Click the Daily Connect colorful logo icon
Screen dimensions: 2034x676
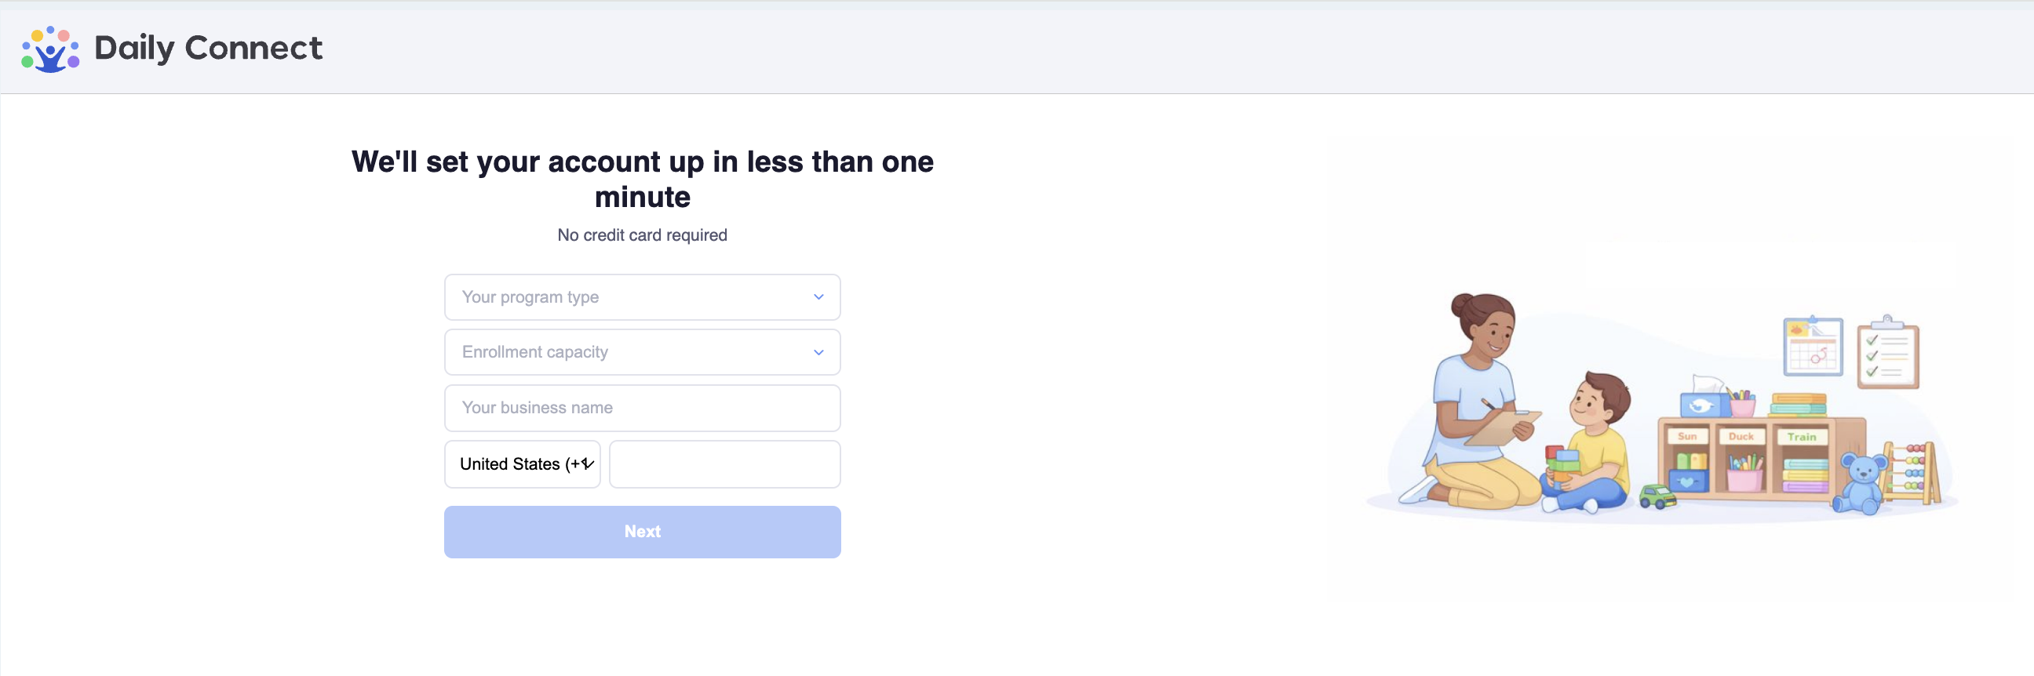point(50,49)
